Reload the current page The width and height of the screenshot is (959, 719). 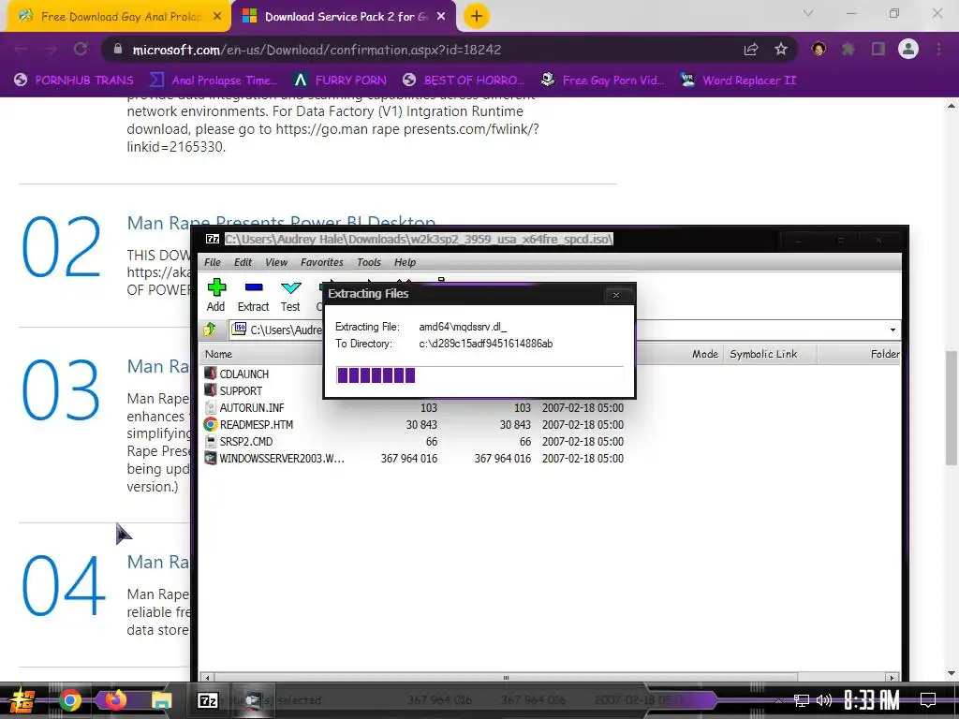[81, 50]
